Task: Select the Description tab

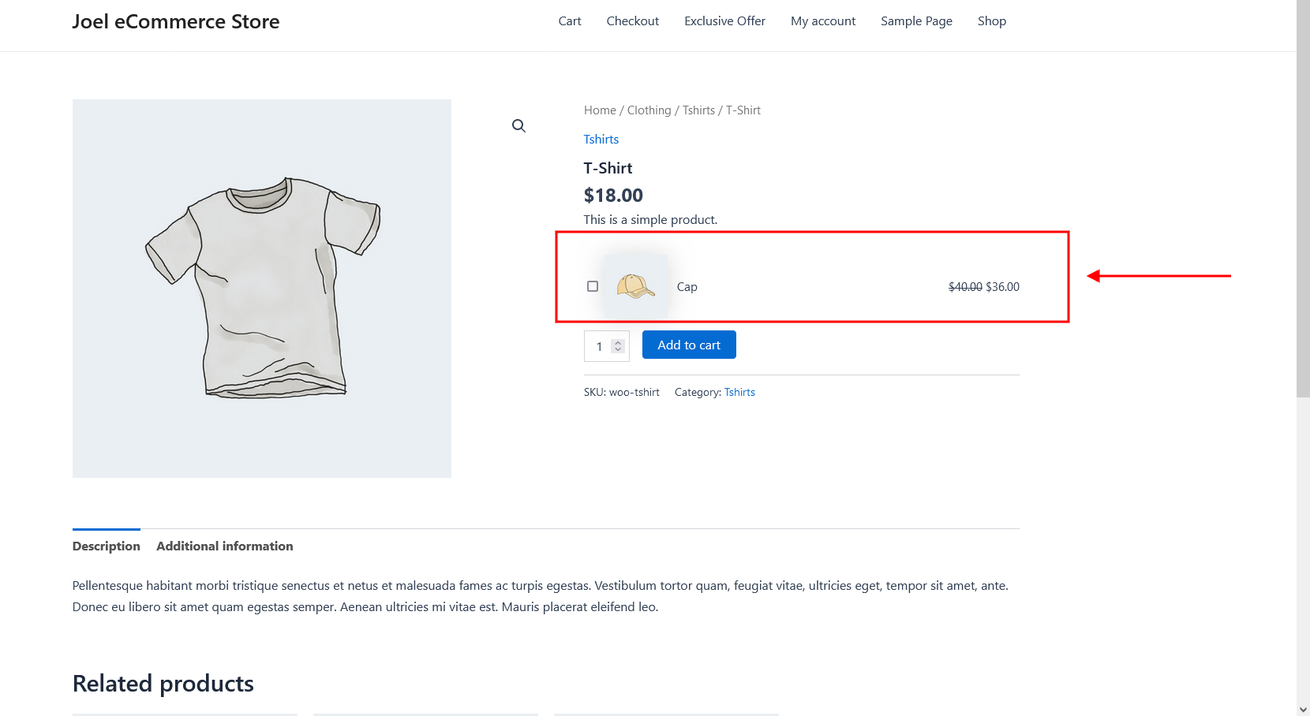Action: tap(107, 546)
